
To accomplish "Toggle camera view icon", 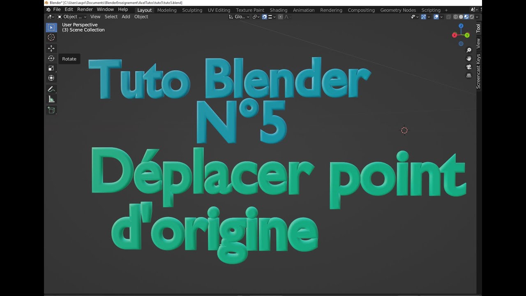I will click(469, 67).
